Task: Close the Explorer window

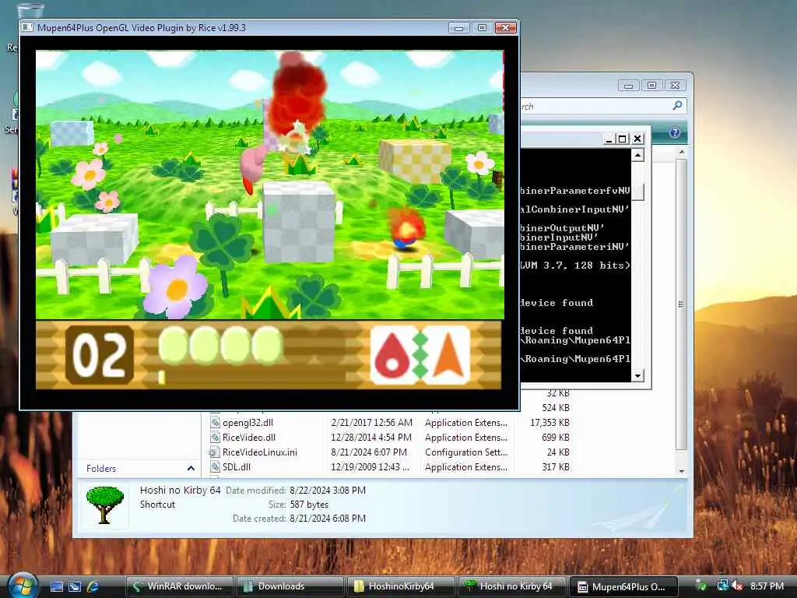Action: click(x=675, y=86)
